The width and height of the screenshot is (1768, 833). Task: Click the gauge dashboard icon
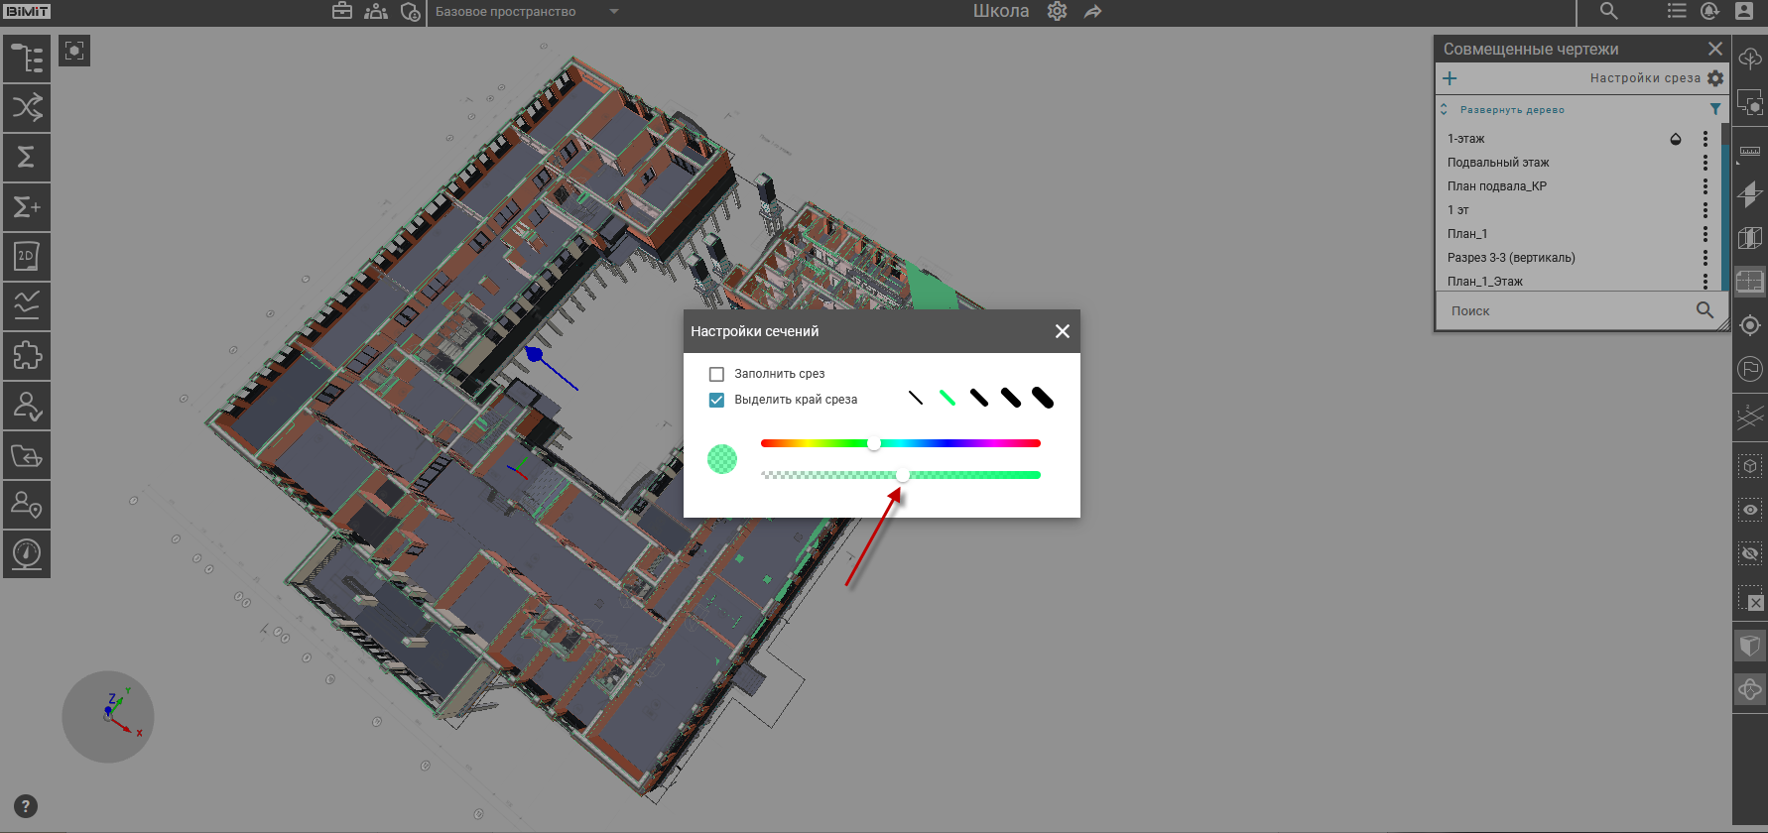(27, 553)
